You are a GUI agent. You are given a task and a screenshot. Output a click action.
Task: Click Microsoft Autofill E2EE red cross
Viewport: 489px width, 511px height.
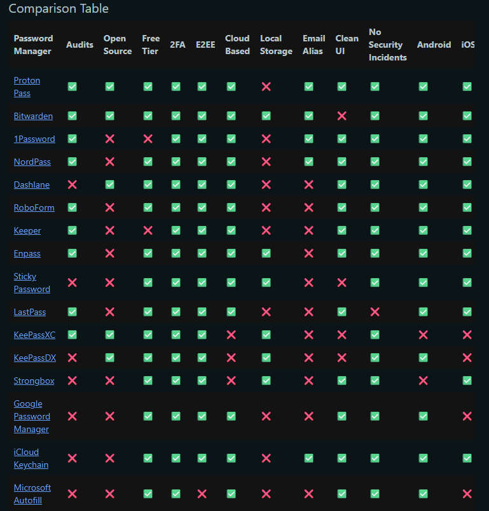[x=202, y=494]
